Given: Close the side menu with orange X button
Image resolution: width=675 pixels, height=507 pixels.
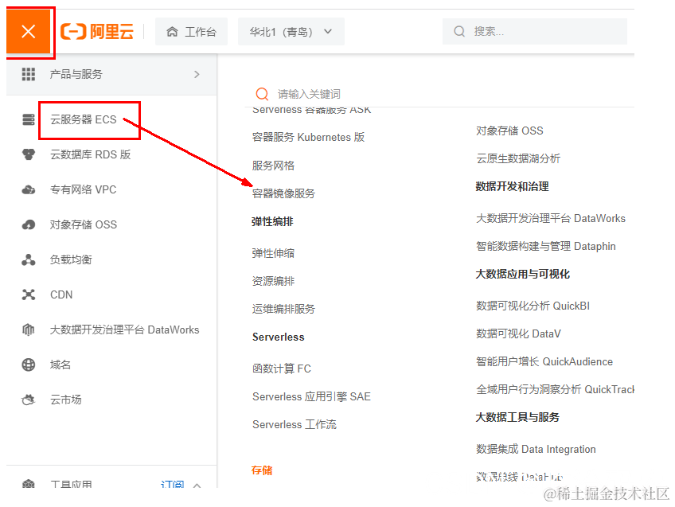Looking at the screenshot, I should [x=29, y=31].
